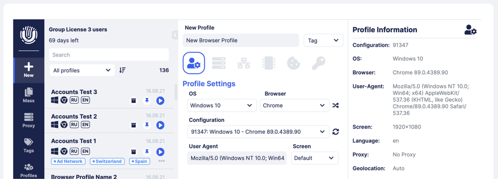
Task: Click the fingerprint app logo
Action: click(x=28, y=35)
